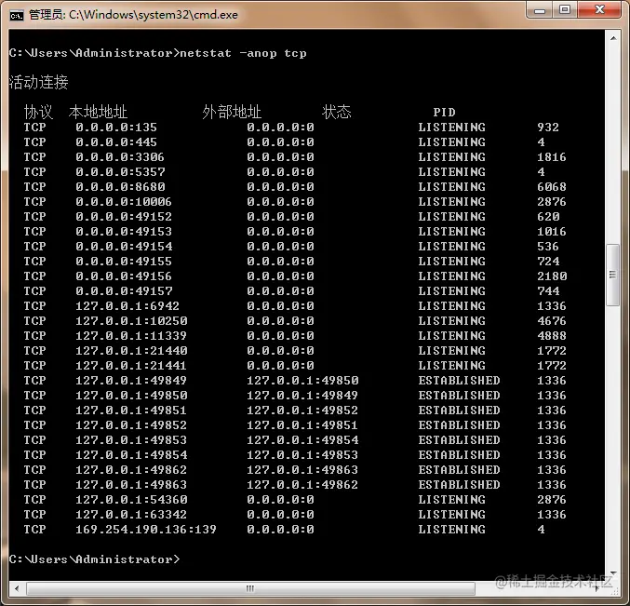Click the command text netstat -anop tcp
Image resolution: width=630 pixels, height=606 pixels.
tap(243, 53)
